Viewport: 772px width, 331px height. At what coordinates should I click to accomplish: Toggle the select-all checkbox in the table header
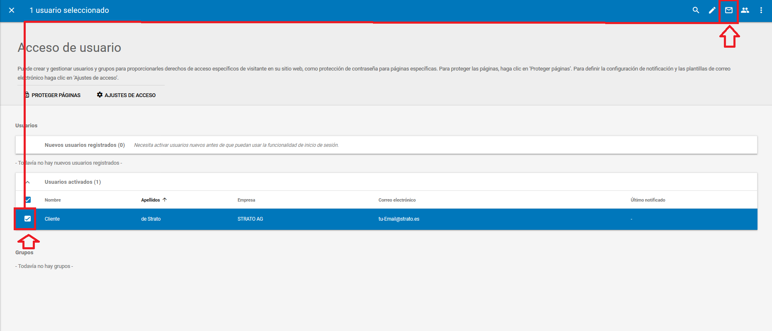click(28, 200)
